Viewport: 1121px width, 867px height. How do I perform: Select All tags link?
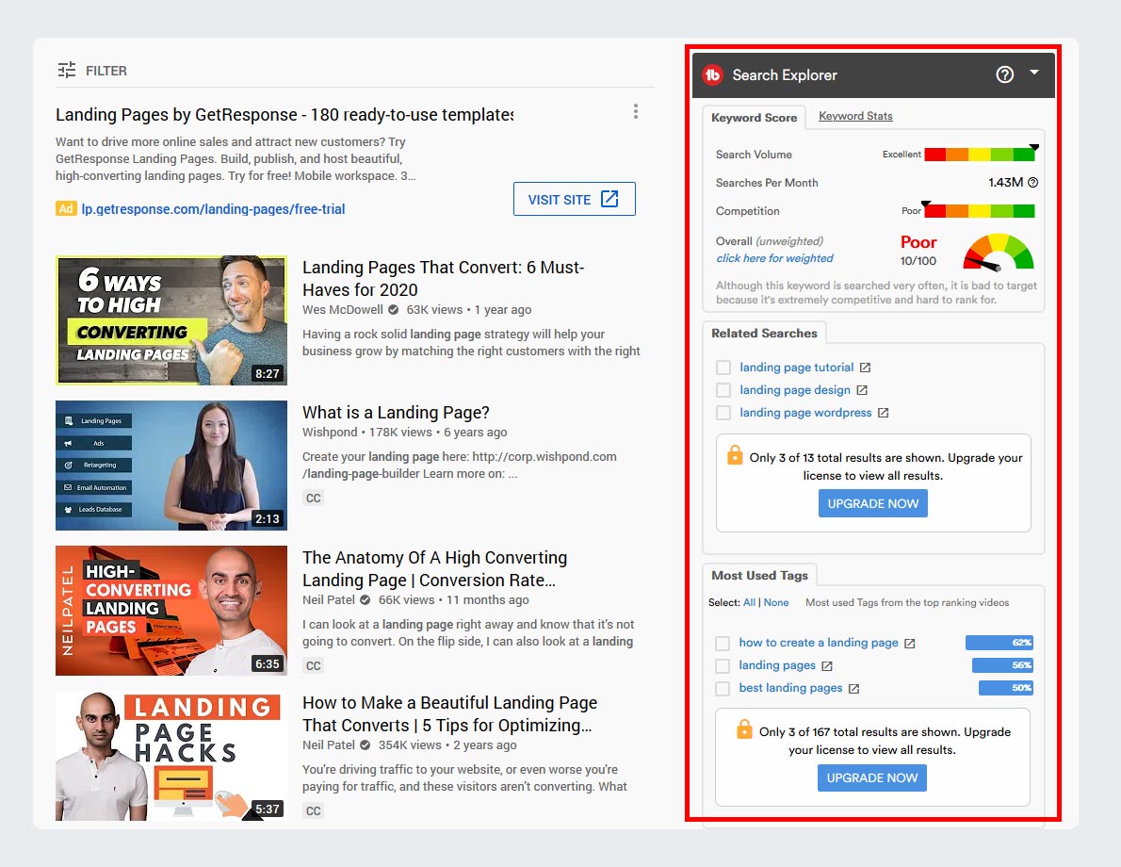(x=749, y=602)
